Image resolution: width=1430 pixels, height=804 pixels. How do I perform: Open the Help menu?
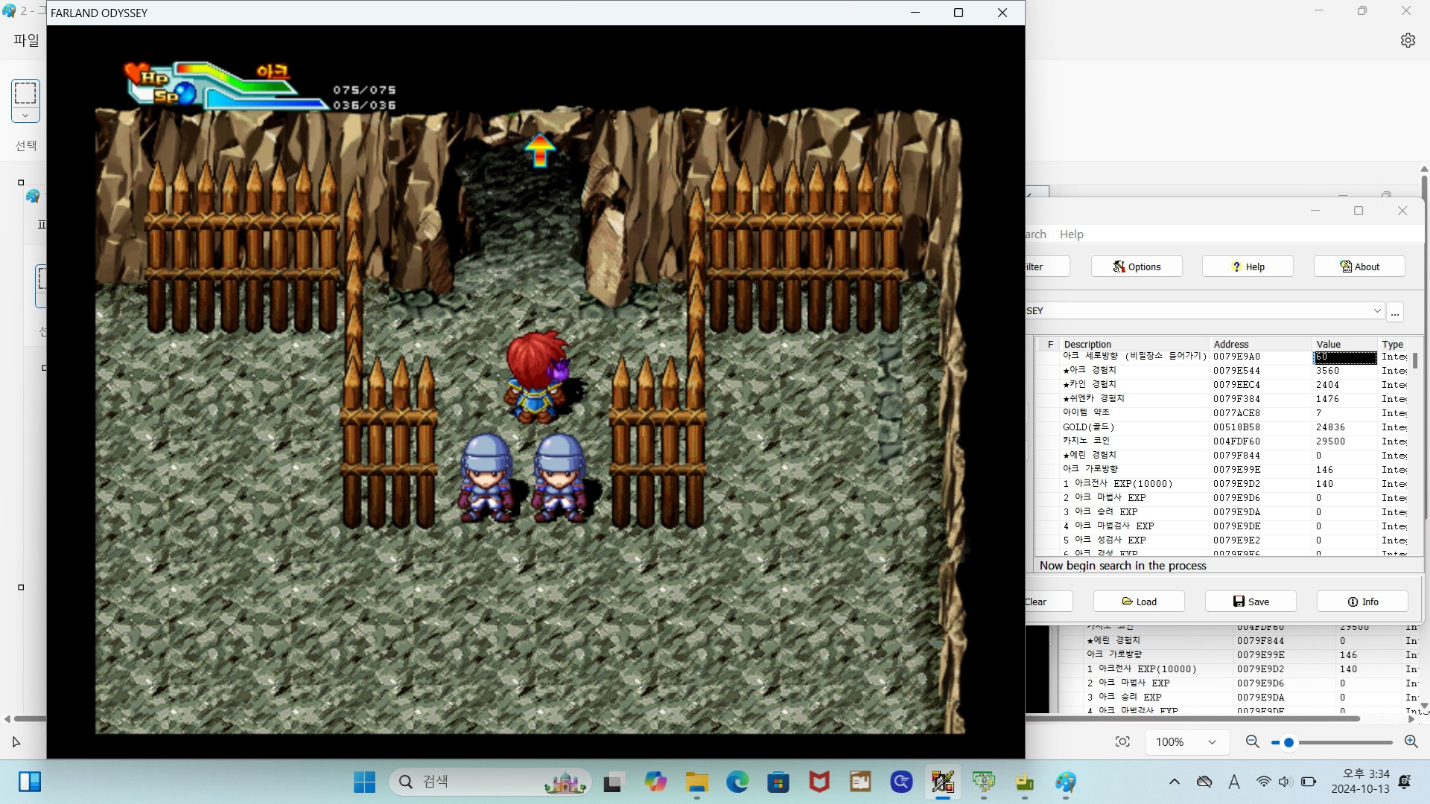[x=1071, y=234]
